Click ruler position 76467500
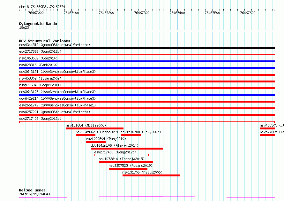 pos(212,13)
